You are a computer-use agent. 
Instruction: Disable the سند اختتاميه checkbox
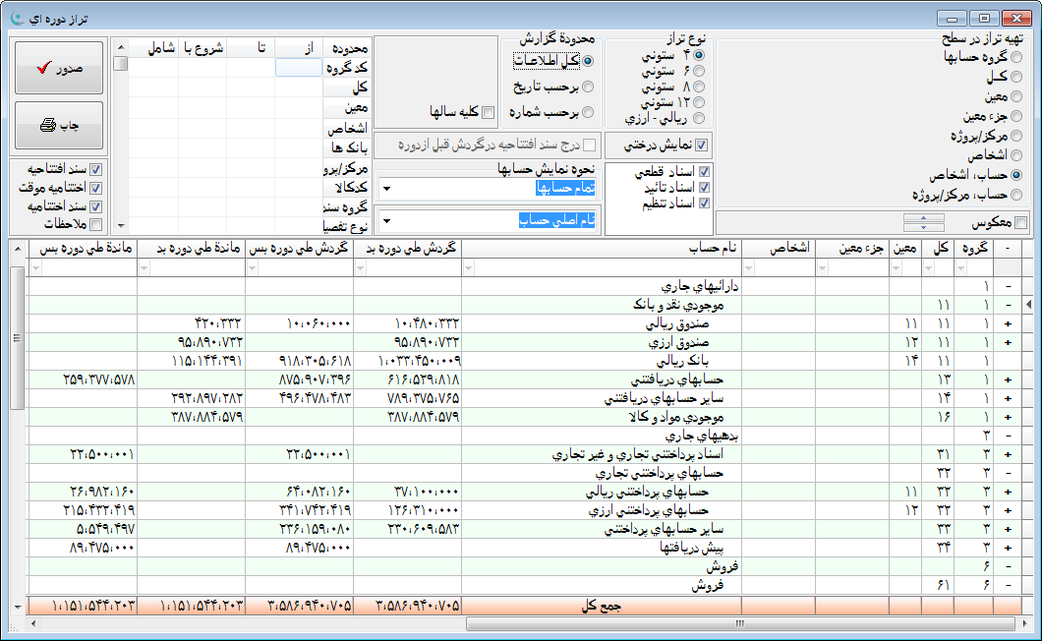coord(95,205)
